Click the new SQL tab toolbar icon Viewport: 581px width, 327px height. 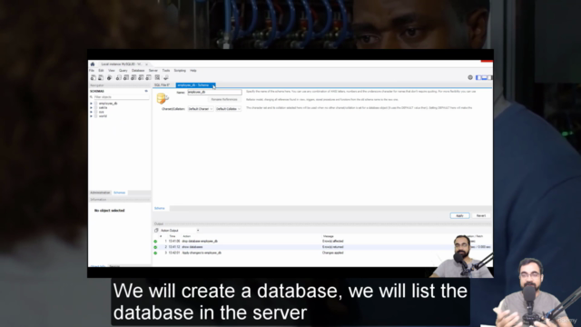(94, 77)
